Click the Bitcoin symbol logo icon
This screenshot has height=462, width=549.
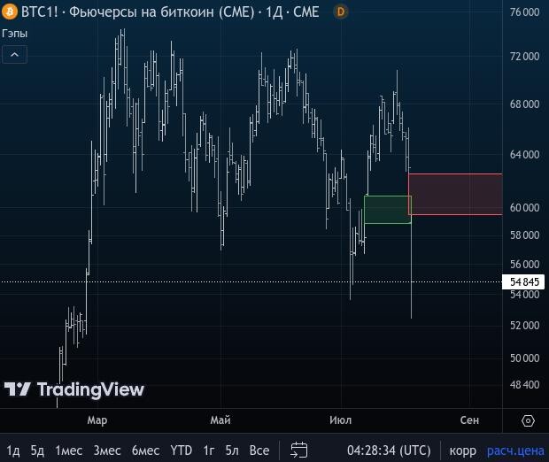[x=10, y=12]
